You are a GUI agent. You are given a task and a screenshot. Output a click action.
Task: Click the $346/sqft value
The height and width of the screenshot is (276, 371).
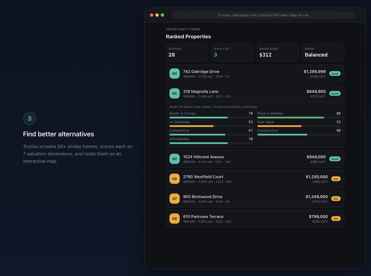pyautogui.click(x=318, y=76)
